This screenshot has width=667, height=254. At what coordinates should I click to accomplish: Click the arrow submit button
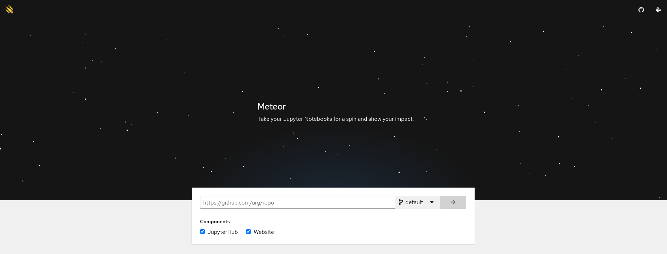tap(453, 202)
